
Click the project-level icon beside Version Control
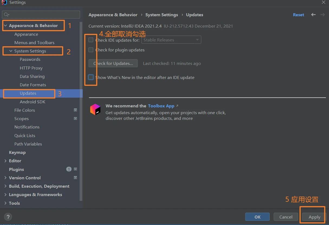[75, 178]
